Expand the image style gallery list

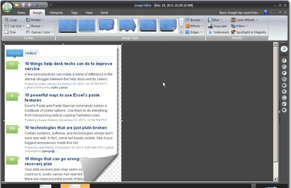(x=181, y=31)
